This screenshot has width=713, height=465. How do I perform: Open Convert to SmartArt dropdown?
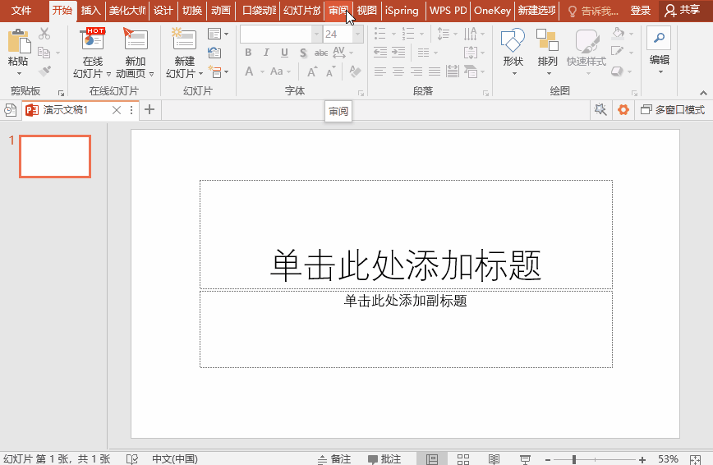pyautogui.click(x=474, y=71)
